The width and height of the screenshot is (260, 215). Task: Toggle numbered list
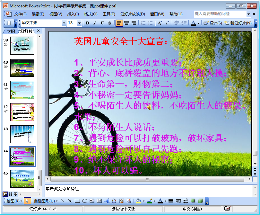(x=143, y=23)
